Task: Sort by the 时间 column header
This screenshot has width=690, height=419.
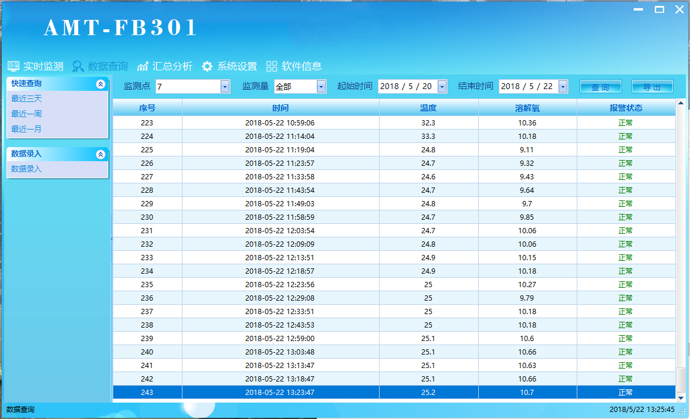Action: pyautogui.click(x=280, y=108)
